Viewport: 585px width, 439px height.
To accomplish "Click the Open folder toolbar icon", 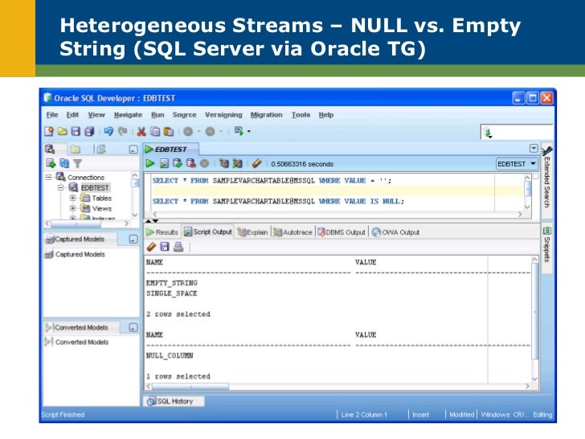I will tap(63, 131).
